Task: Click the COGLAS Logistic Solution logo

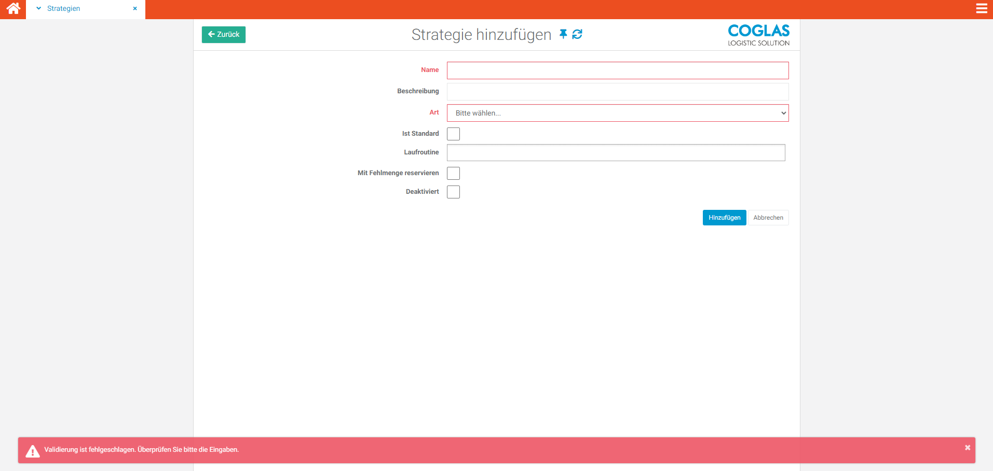Action: [758, 35]
